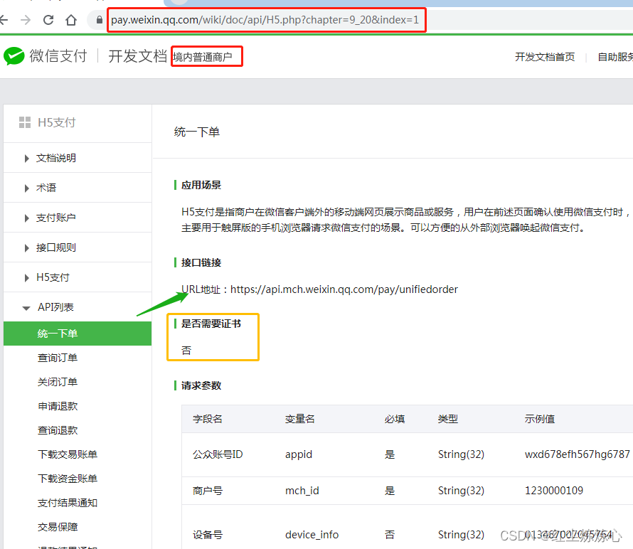
Task: Collapse the API列表 section arrow
Action: click(x=26, y=309)
